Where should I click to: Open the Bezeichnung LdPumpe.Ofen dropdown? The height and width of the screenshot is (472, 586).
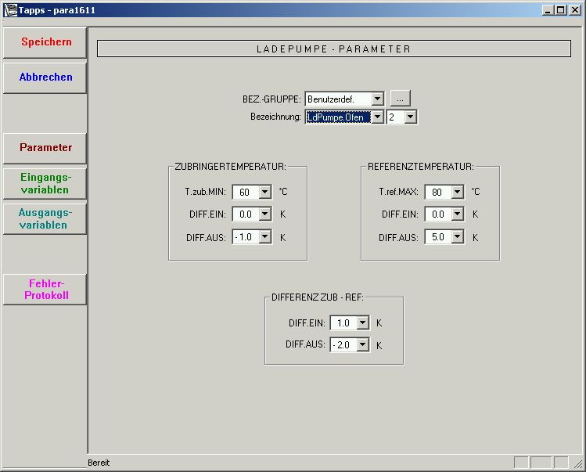[x=378, y=117]
